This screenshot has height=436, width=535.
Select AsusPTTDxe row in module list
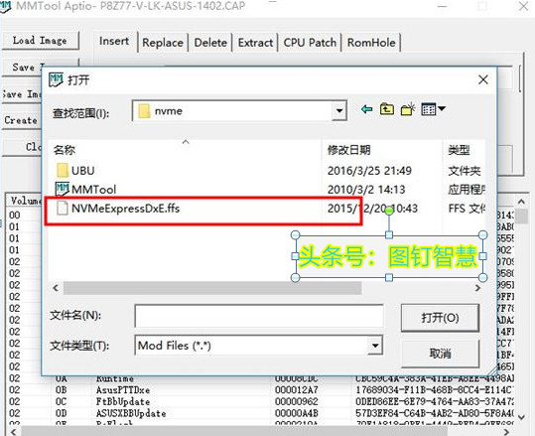[x=261, y=390]
